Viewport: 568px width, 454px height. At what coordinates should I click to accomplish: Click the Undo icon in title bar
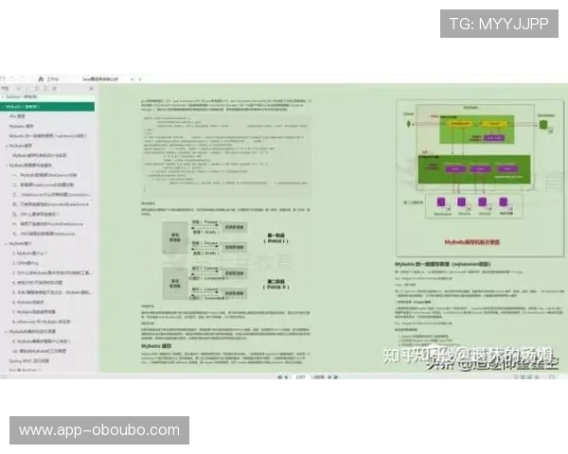[12, 79]
